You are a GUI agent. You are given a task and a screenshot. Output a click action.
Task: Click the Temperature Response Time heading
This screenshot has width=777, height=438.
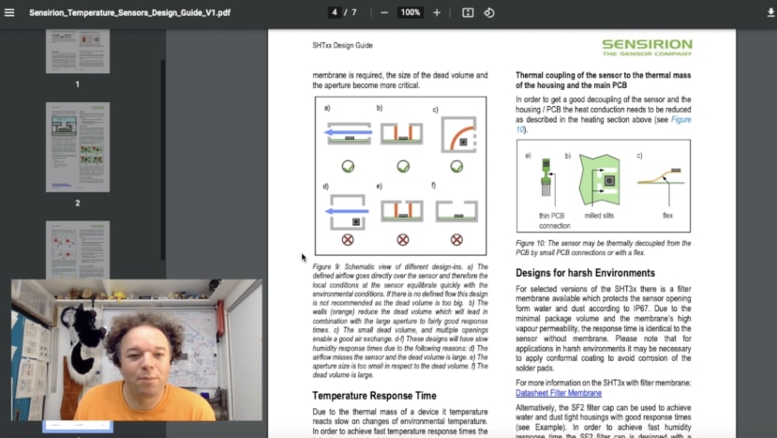374,396
